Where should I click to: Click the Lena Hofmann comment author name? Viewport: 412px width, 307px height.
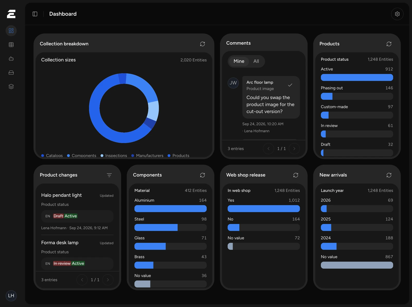(x=257, y=131)
